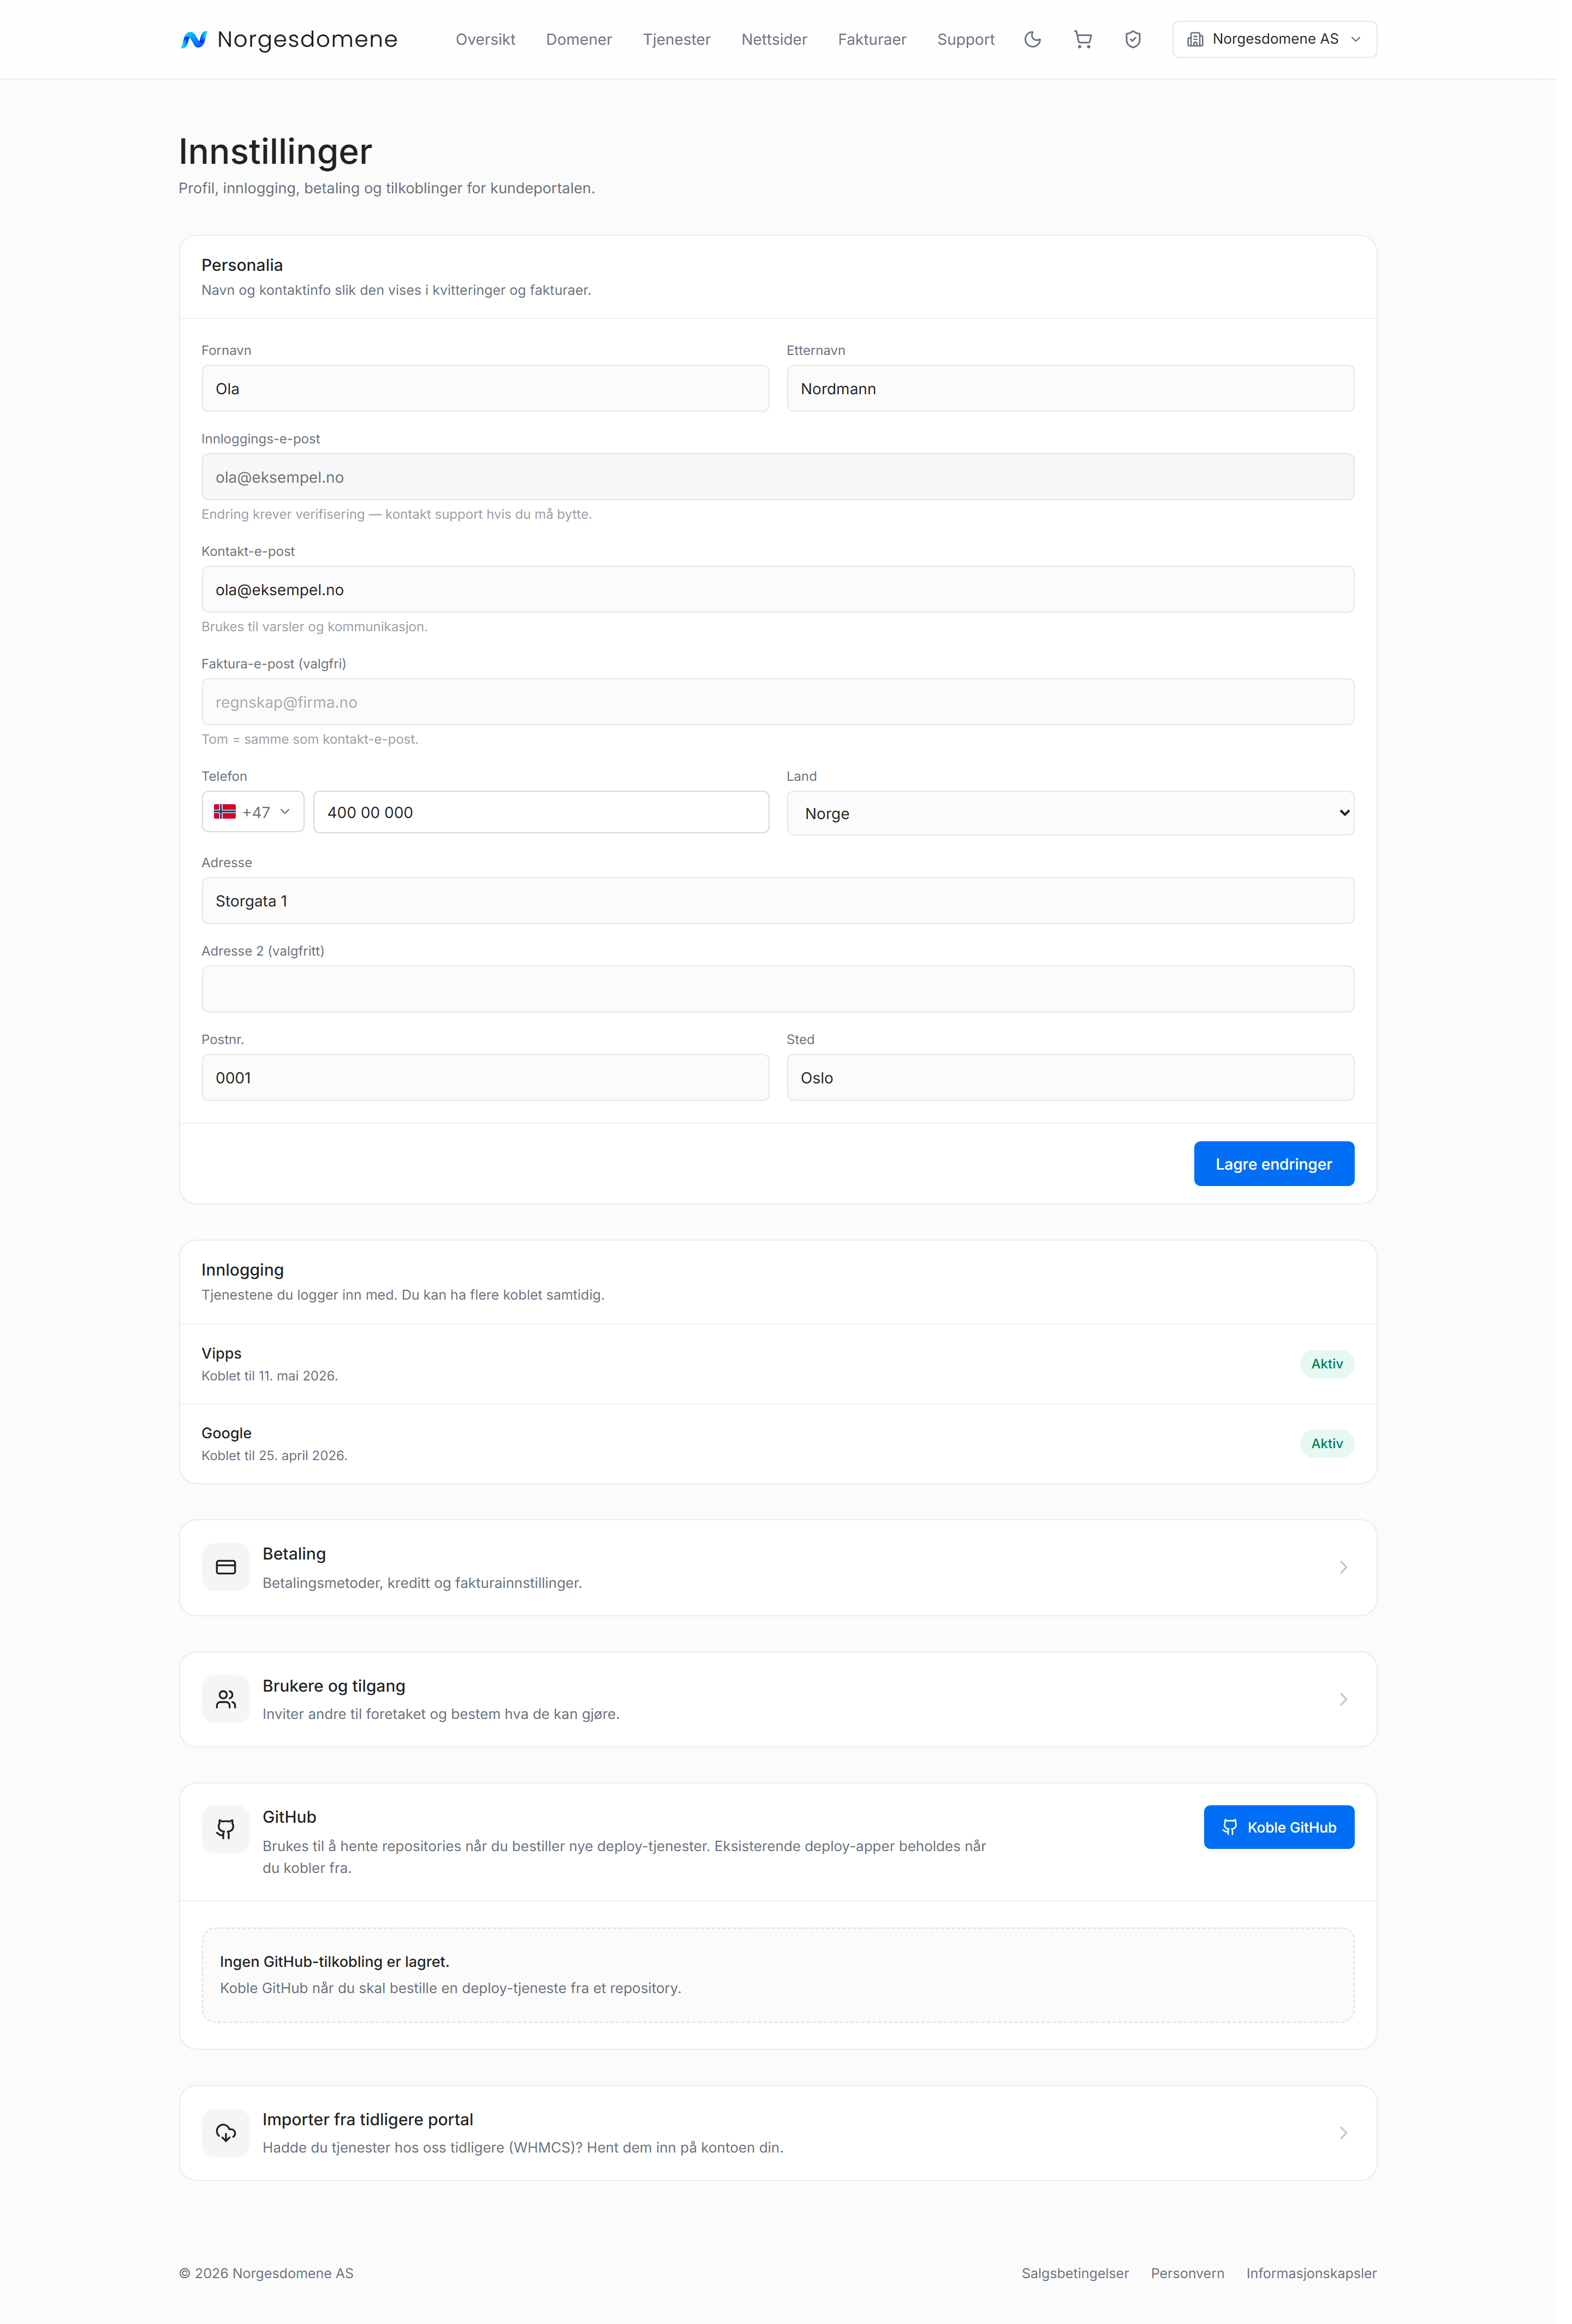Go to the Domener menu item
Screen dimensions: 1572x2324
tap(579, 39)
